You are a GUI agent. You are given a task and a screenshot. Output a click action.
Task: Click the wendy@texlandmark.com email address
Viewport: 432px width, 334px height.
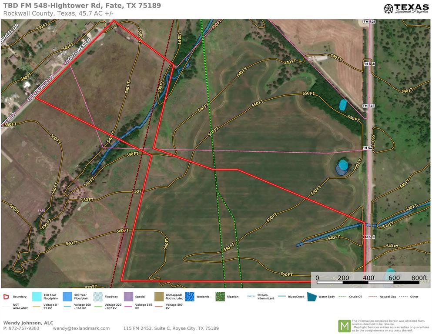[81, 328]
